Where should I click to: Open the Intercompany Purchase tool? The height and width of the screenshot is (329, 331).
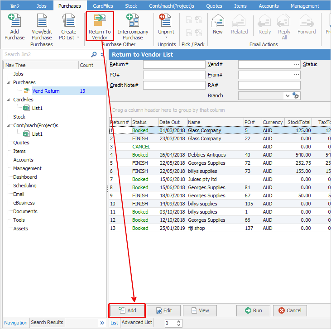(x=133, y=27)
